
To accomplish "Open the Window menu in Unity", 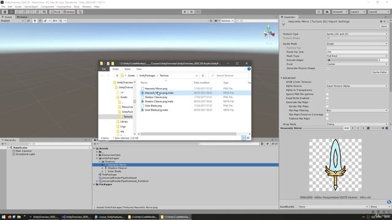I will (x=86, y=7).
